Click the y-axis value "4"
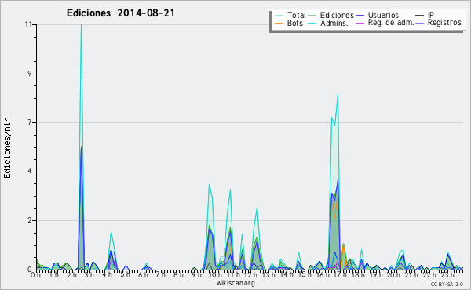This screenshot has height=290, width=471. [30, 172]
